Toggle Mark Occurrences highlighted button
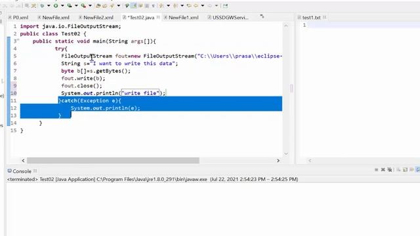Screen dimensions: 420x236 click(x=134, y=6)
